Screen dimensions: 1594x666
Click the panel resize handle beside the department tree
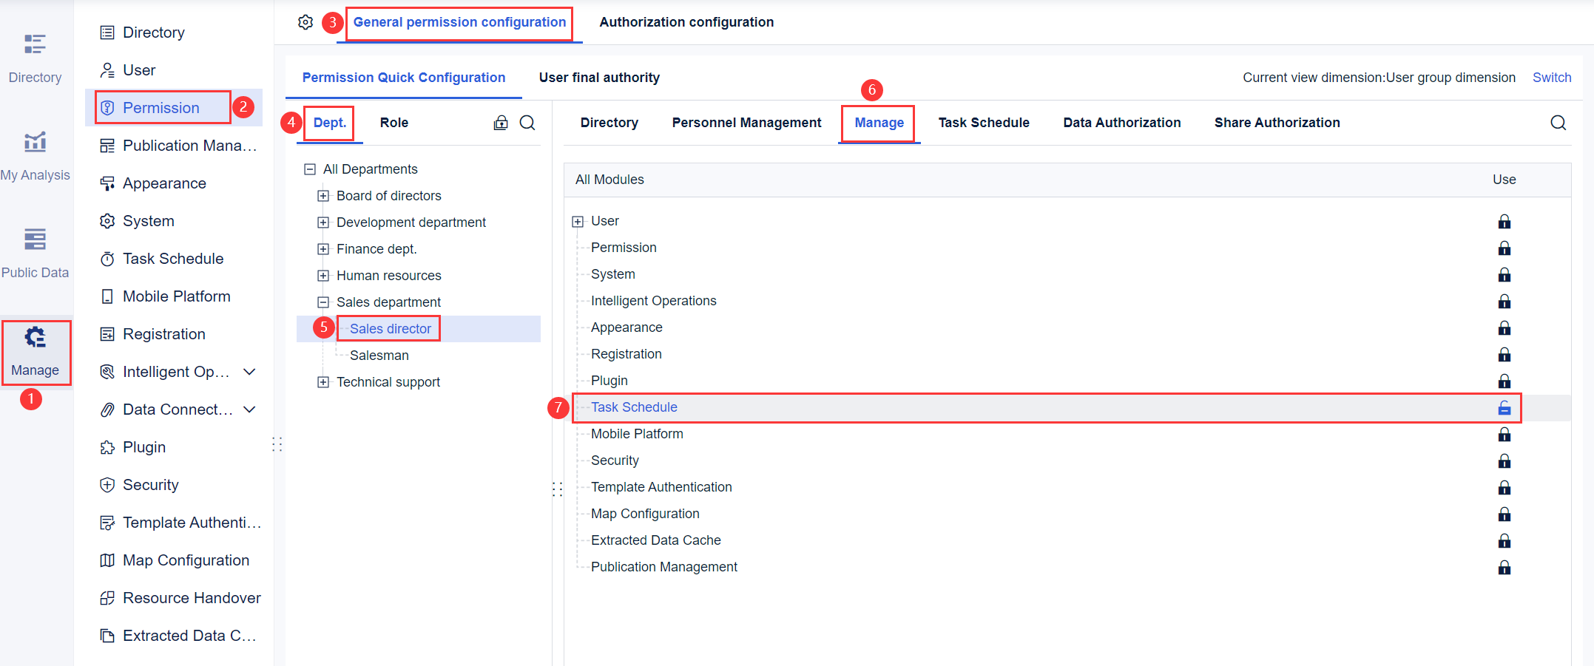tap(558, 489)
